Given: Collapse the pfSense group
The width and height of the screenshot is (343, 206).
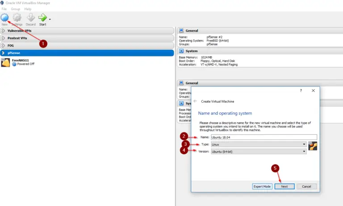Looking at the screenshot, I should click(3, 53).
